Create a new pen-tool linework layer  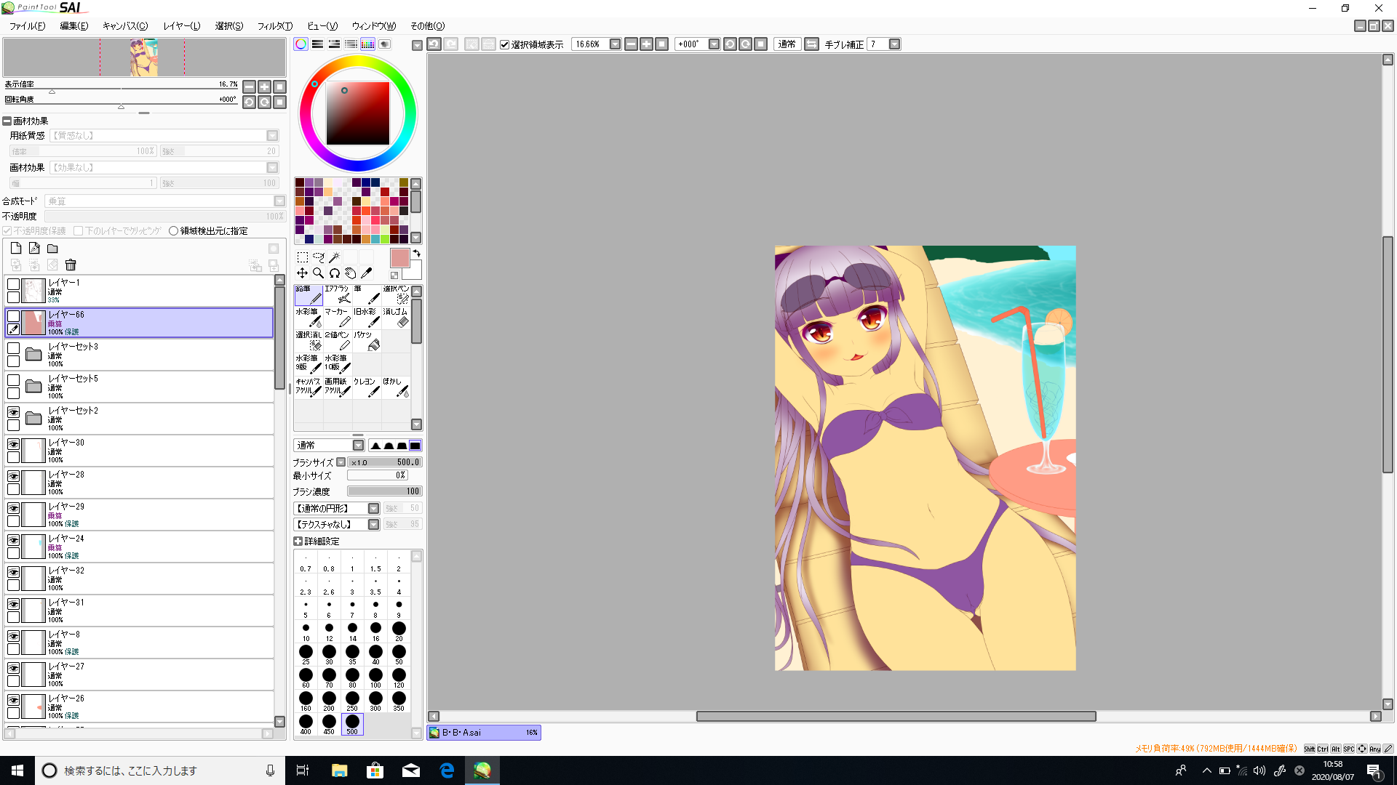(x=34, y=249)
